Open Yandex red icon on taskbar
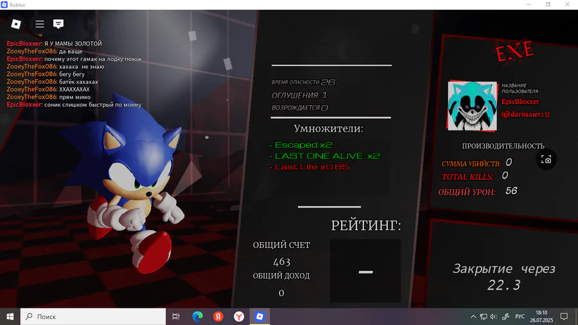The width and height of the screenshot is (578, 325). pos(218,317)
